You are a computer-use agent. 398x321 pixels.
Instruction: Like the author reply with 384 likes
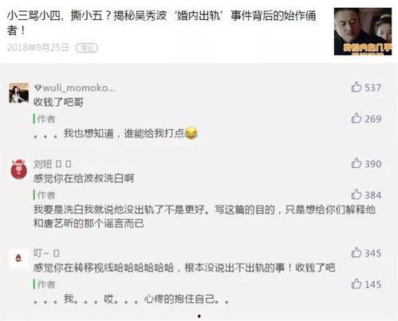click(357, 194)
